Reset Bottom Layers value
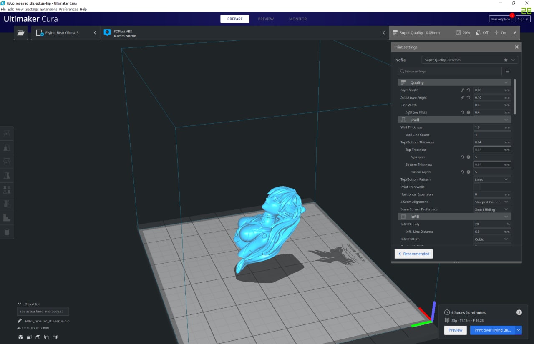Screen dimensions: 534x344 (462, 172)
